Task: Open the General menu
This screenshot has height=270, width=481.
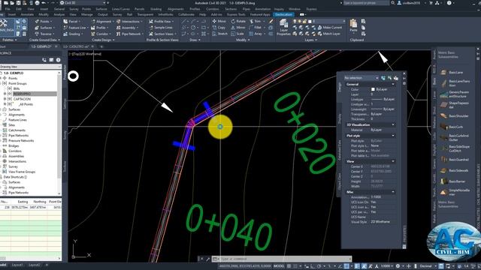Action: pos(59,9)
